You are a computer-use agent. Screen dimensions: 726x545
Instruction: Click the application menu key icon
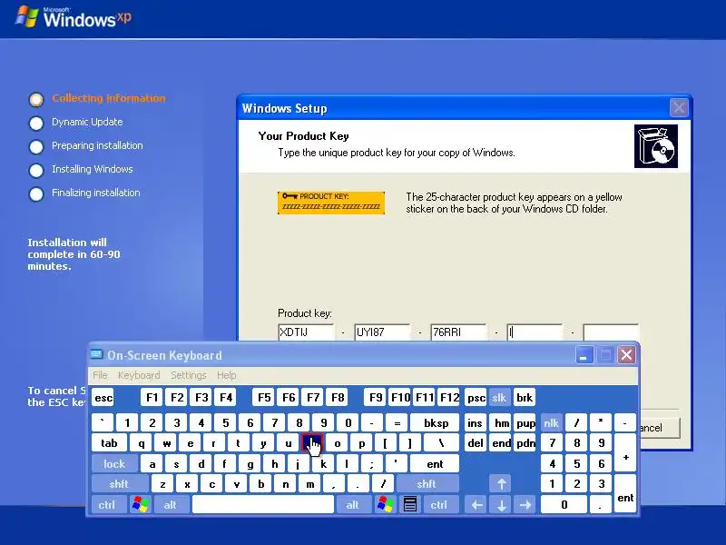[x=410, y=504]
